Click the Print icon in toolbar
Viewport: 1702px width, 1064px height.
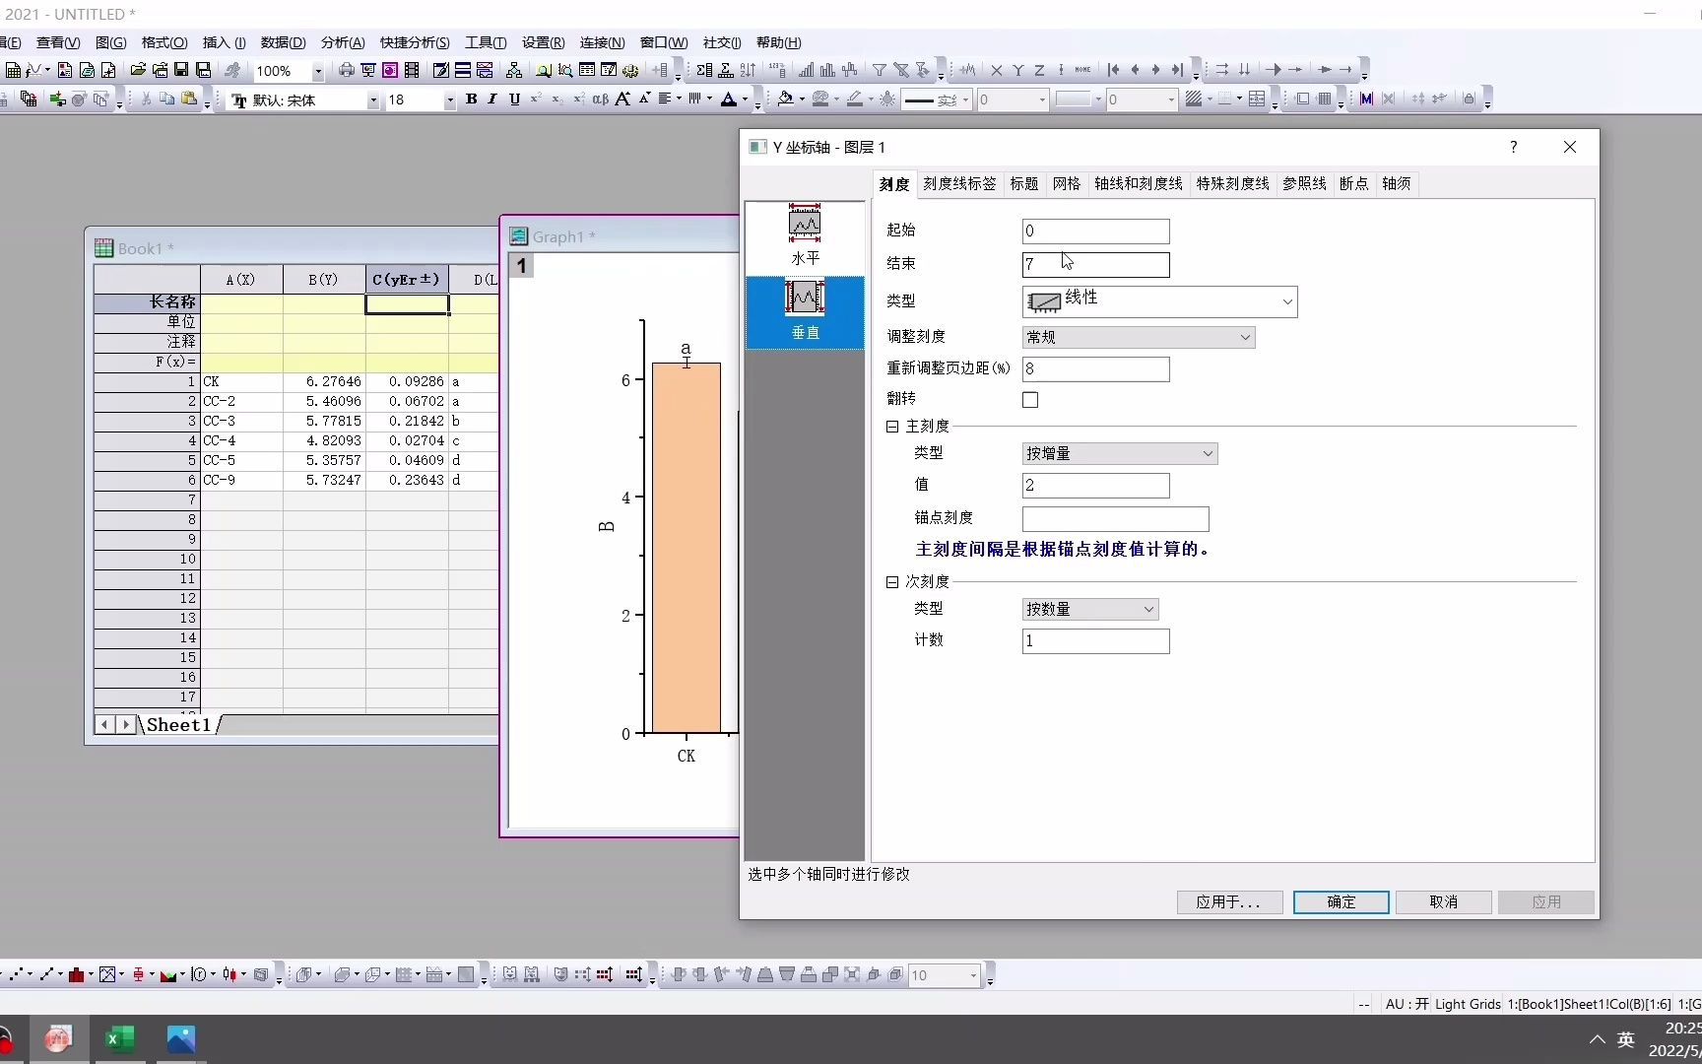[347, 70]
